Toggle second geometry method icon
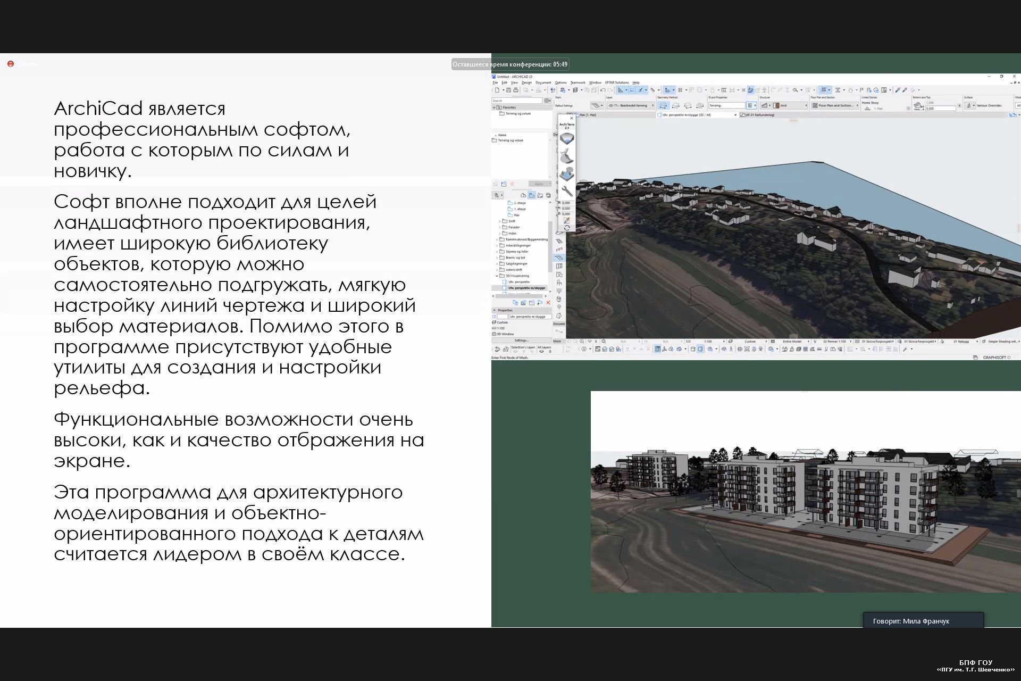 [x=675, y=105]
